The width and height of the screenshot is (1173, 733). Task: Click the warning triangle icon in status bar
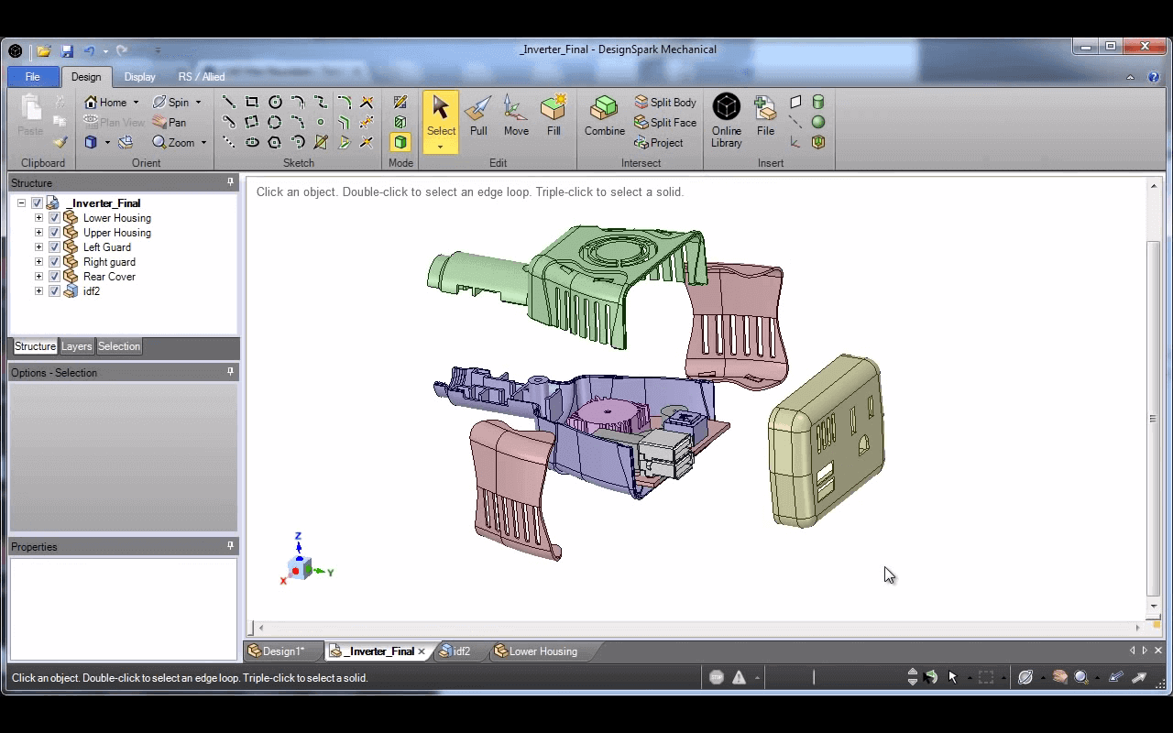(x=739, y=677)
